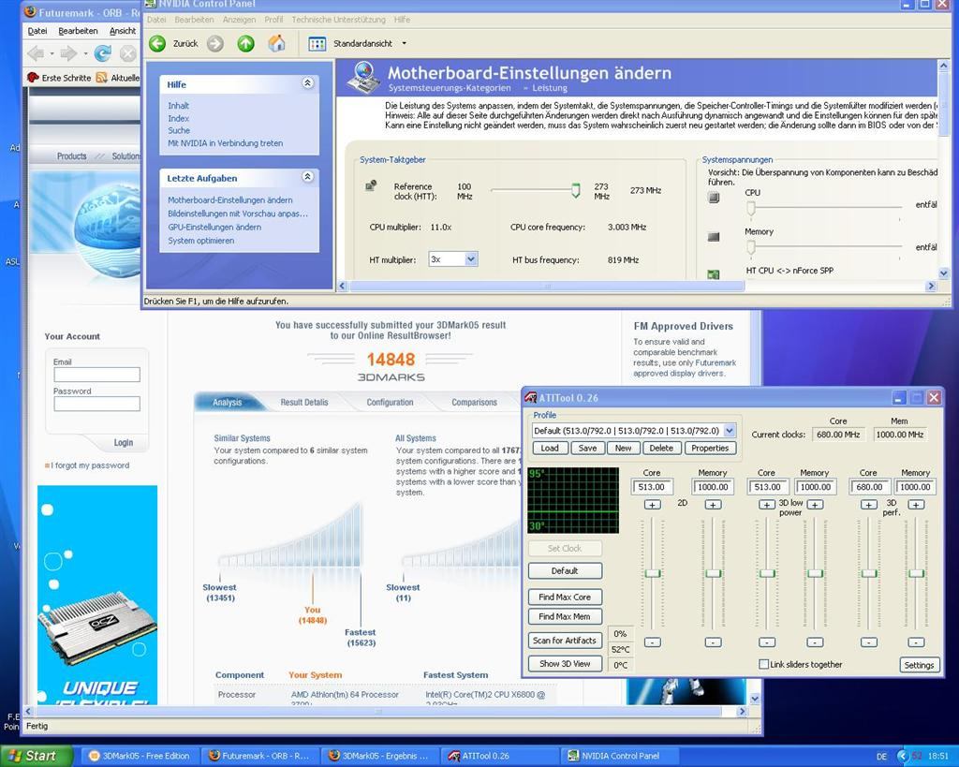Open Technische Unterstützung menu

tap(338, 20)
